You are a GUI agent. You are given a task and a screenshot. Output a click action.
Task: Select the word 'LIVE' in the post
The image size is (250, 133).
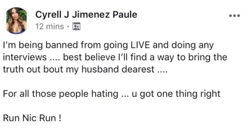point(140,45)
